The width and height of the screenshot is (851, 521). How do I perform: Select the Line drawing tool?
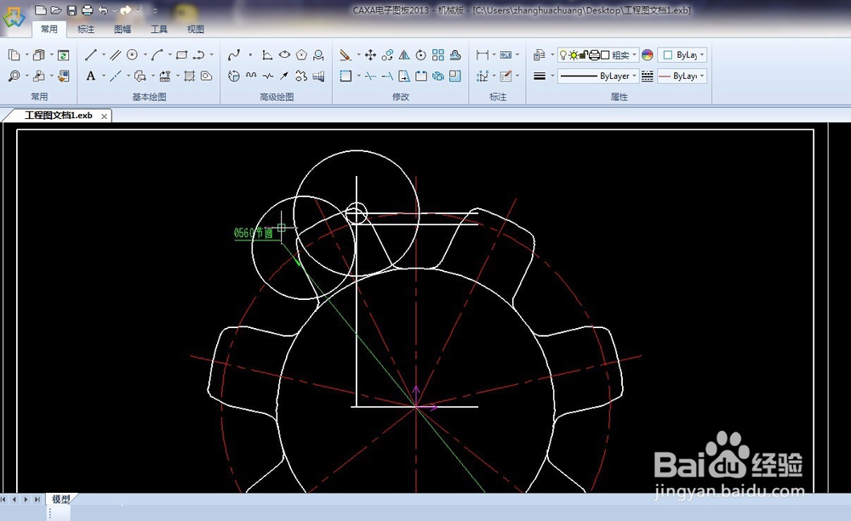tap(91, 54)
